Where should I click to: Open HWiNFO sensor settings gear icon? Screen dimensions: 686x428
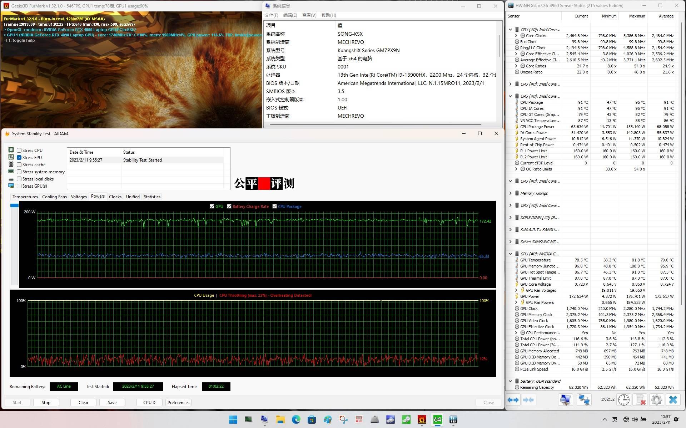click(x=656, y=400)
